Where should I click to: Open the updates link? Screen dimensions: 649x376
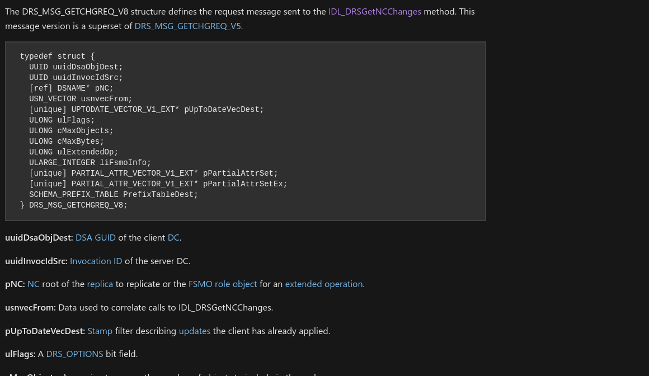click(195, 331)
